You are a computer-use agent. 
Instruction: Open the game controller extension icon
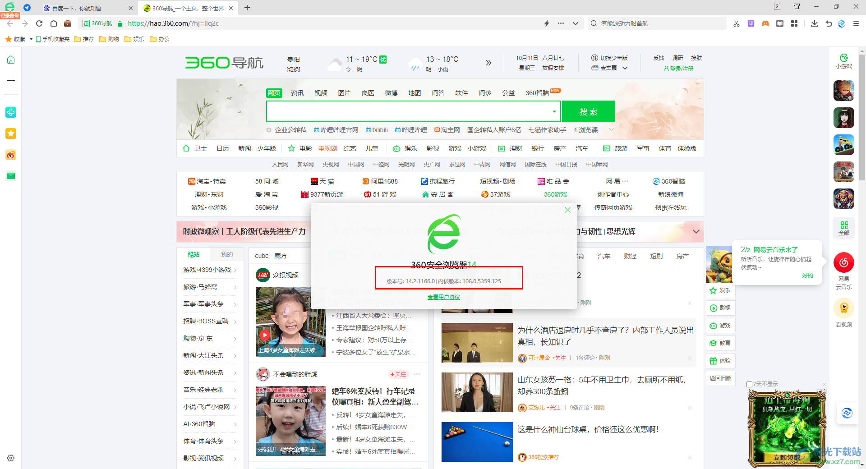(765, 23)
